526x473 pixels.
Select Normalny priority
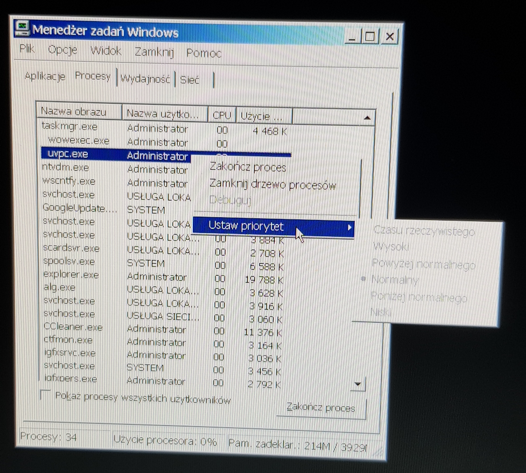tap(394, 280)
